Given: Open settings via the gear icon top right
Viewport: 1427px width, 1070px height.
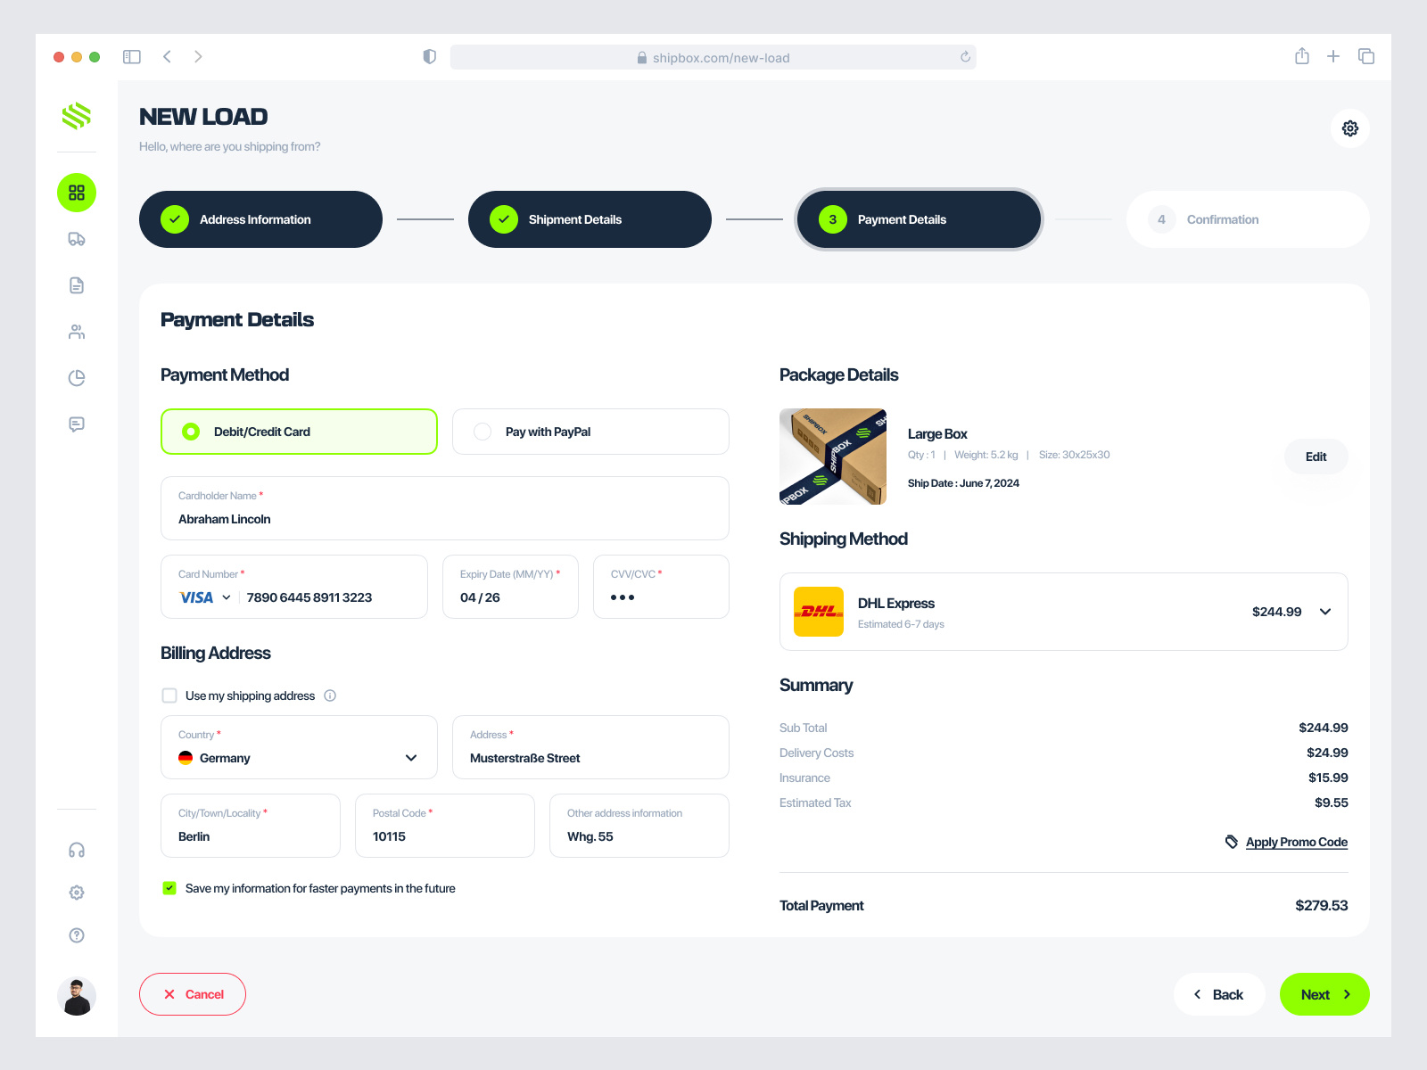Looking at the screenshot, I should click(1349, 128).
